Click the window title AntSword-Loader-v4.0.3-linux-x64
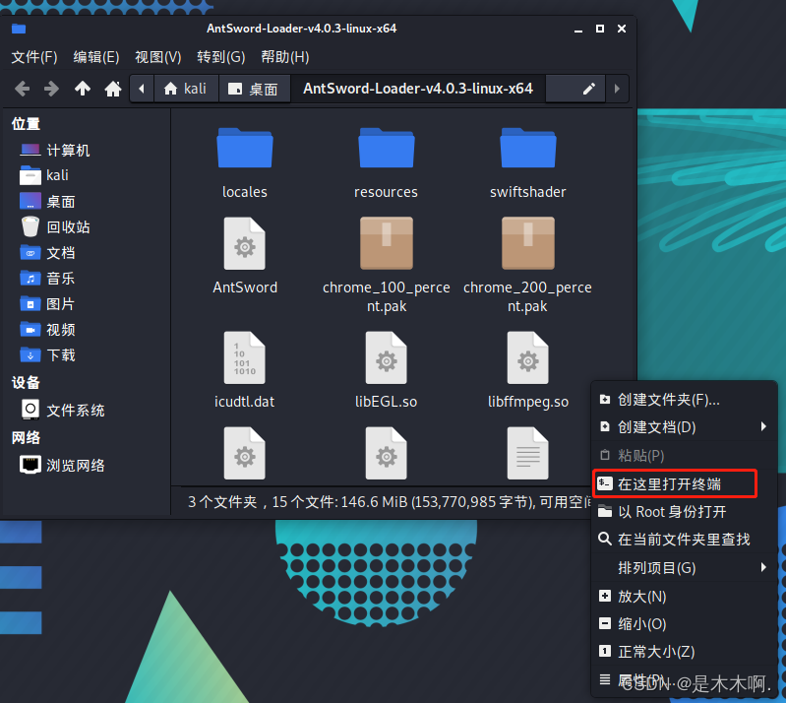Screen dimensions: 786x703 pos(301,29)
